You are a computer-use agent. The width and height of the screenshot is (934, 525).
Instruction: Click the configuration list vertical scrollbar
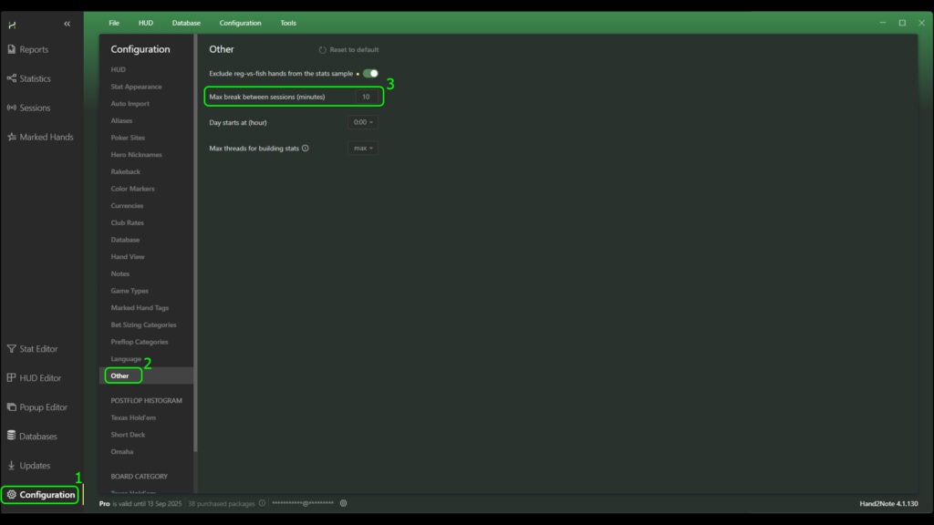194,273
